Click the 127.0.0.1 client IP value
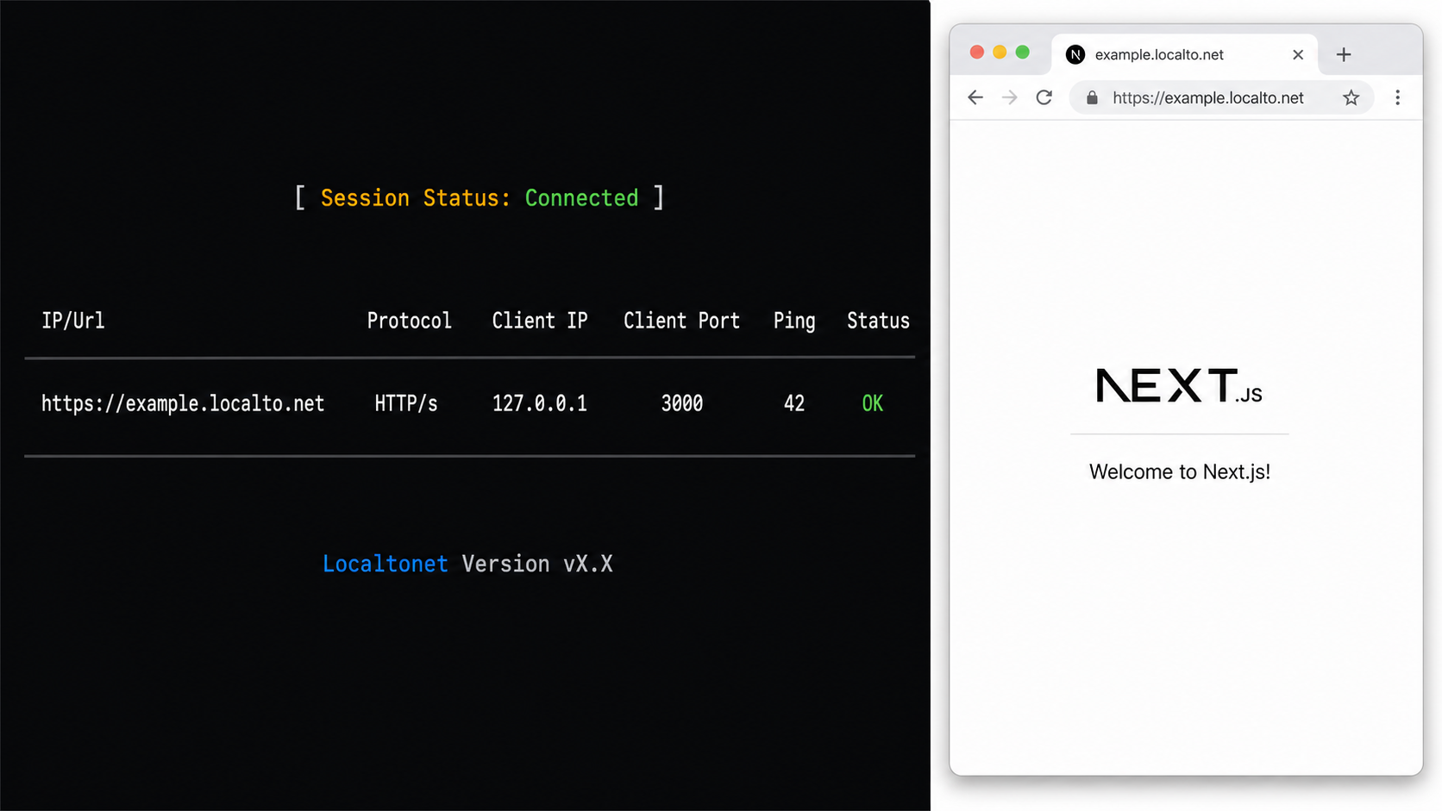1442x811 pixels. (540, 403)
